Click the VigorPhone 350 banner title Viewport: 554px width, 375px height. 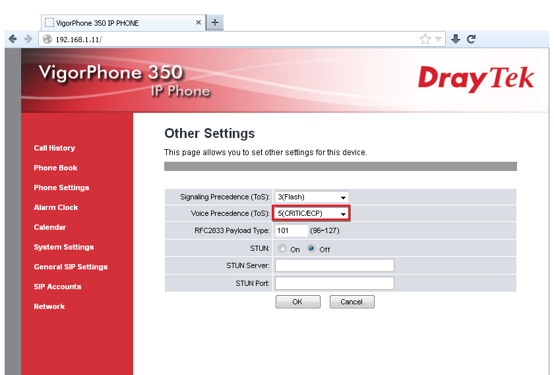pos(111,72)
